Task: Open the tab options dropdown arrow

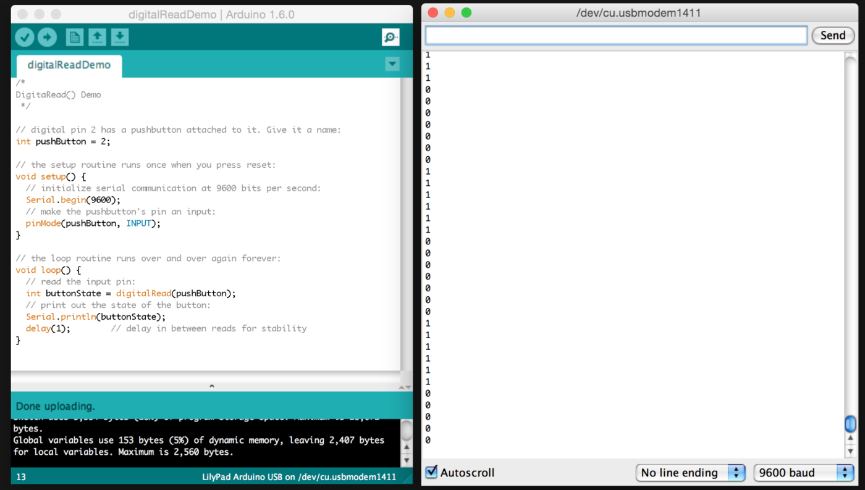Action: click(392, 64)
